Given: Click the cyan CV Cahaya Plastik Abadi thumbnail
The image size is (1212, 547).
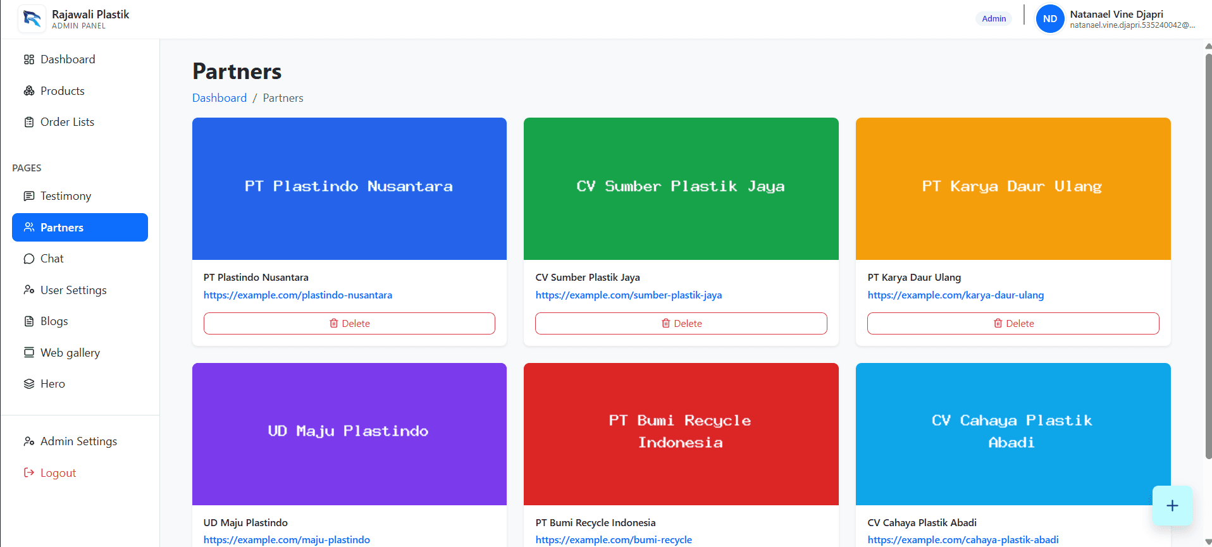Looking at the screenshot, I should [1013, 434].
